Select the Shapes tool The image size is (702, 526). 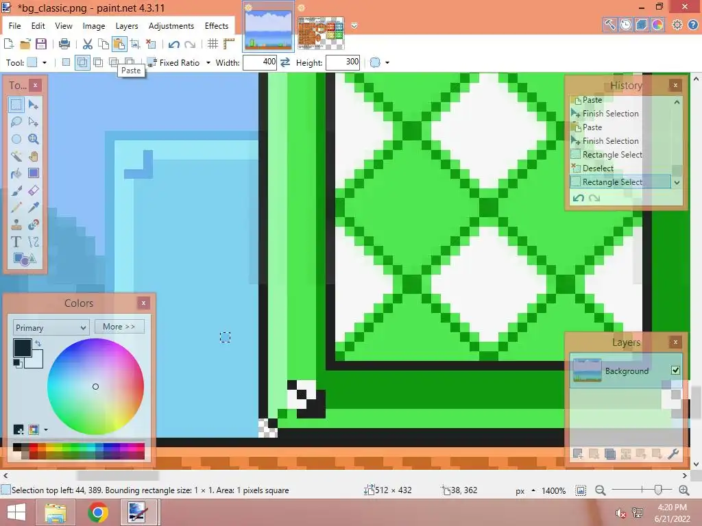tap(25, 259)
